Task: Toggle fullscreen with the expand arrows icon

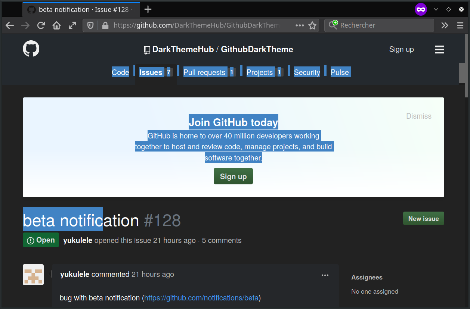Action: click(72, 25)
